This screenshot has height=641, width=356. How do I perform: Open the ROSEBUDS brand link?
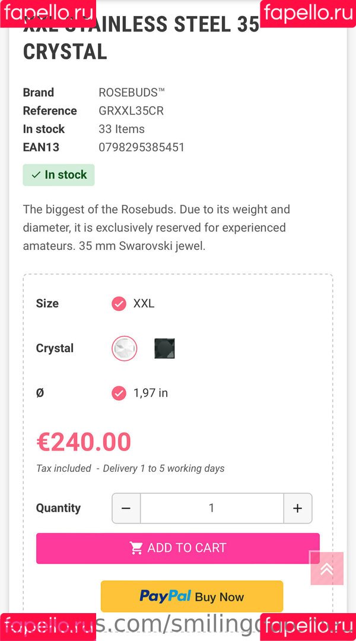coord(131,93)
